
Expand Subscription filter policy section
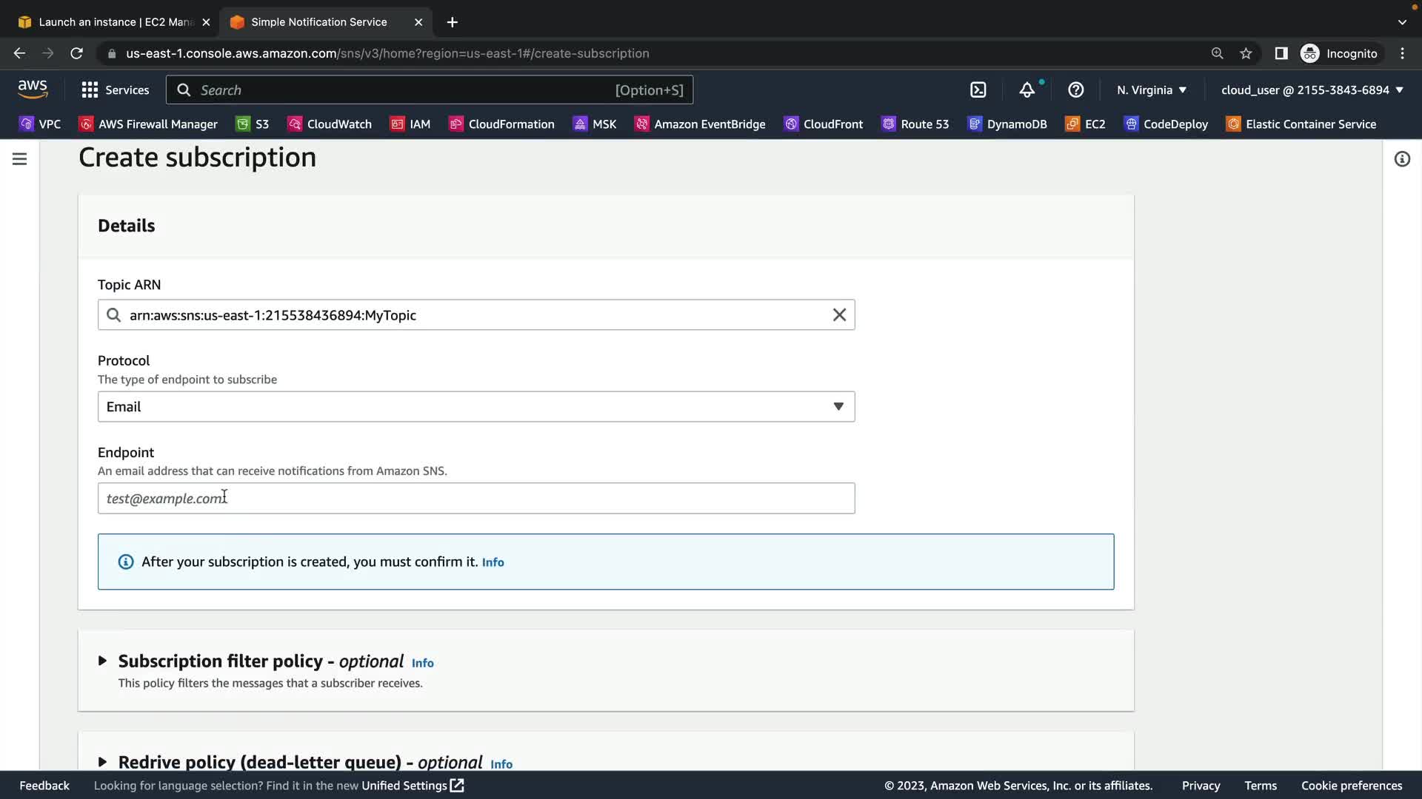(x=103, y=661)
